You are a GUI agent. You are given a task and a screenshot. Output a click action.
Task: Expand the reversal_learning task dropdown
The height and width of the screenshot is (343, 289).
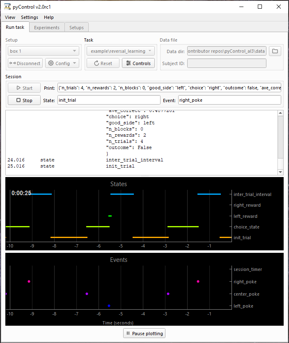click(121, 51)
